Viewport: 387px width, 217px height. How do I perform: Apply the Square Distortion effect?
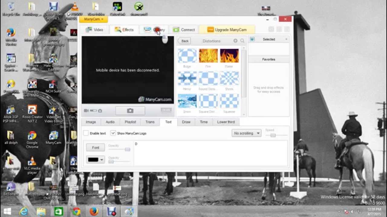(x=208, y=101)
